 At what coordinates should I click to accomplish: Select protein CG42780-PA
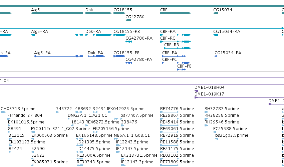coord(128,63)
